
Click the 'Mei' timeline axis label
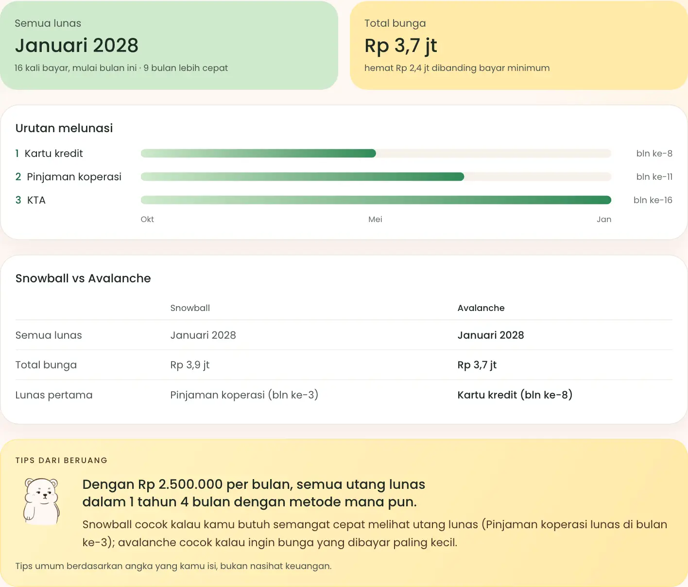coord(375,219)
